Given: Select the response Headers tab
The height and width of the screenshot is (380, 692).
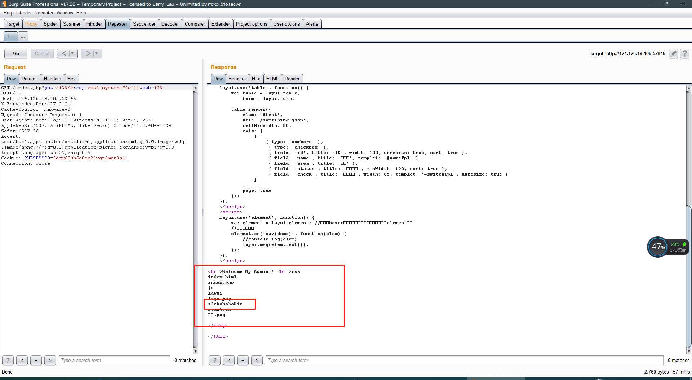Looking at the screenshot, I should click(x=237, y=79).
